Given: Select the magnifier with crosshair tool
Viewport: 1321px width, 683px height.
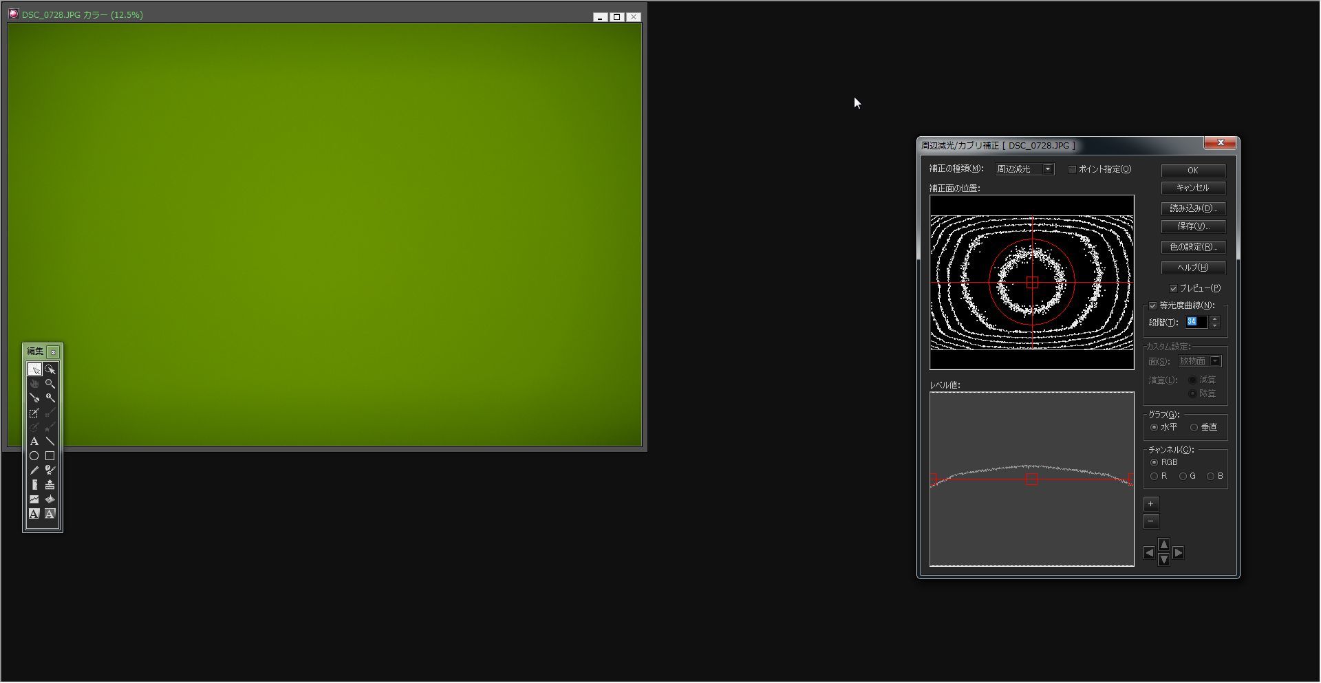Looking at the screenshot, I should click(x=50, y=398).
